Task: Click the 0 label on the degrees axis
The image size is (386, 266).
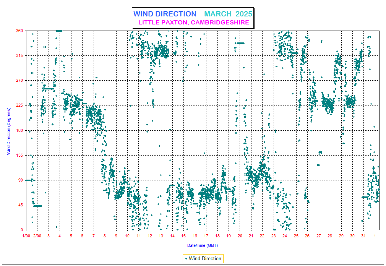Action: point(22,230)
